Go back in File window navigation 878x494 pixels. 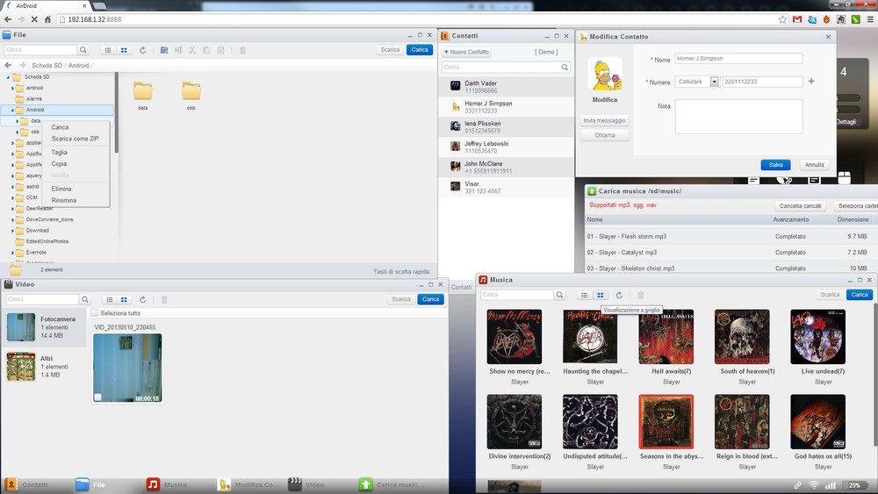[x=8, y=65]
